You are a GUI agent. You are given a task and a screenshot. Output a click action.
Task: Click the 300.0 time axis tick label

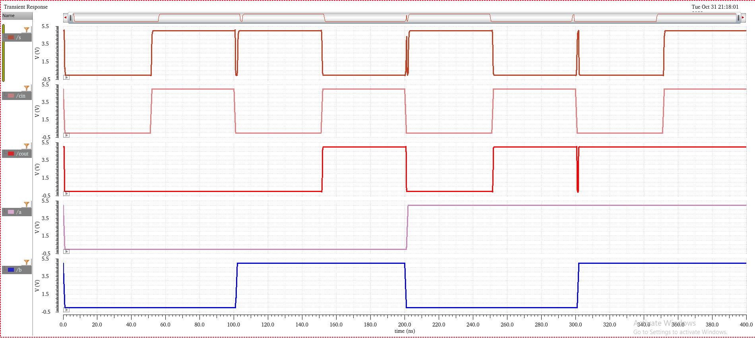coord(575,325)
